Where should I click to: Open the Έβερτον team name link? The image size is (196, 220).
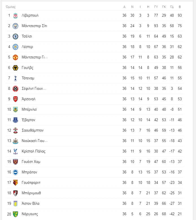[x=28, y=120]
